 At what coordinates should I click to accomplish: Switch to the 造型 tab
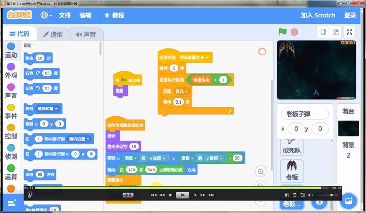pos(52,35)
